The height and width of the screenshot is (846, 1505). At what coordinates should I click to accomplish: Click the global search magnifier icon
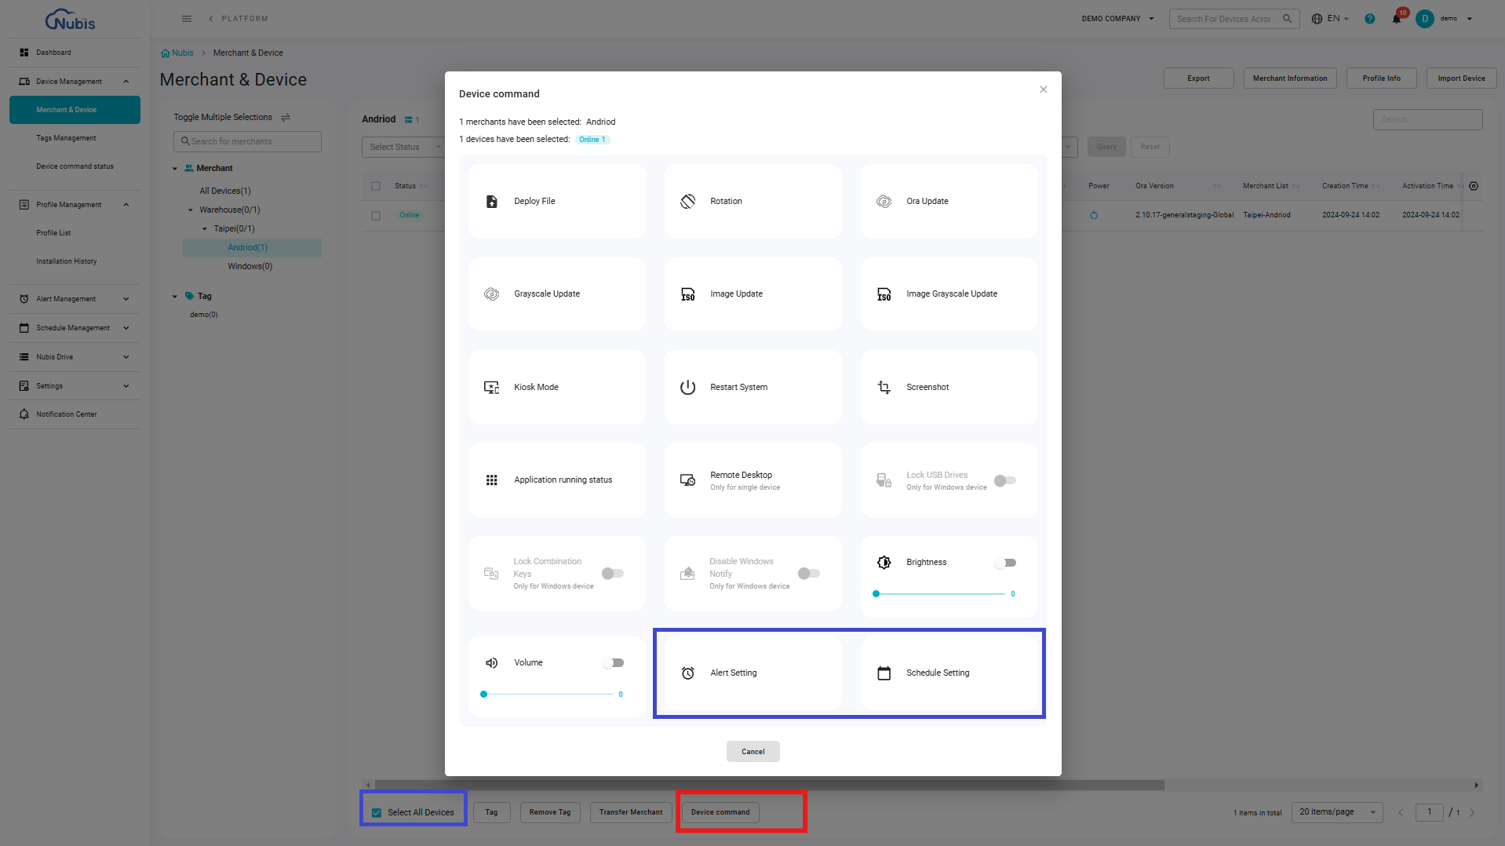point(1287,19)
